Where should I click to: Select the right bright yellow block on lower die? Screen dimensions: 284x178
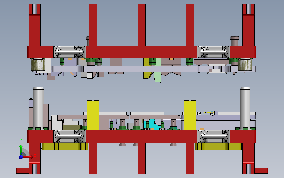pos(190,115)
